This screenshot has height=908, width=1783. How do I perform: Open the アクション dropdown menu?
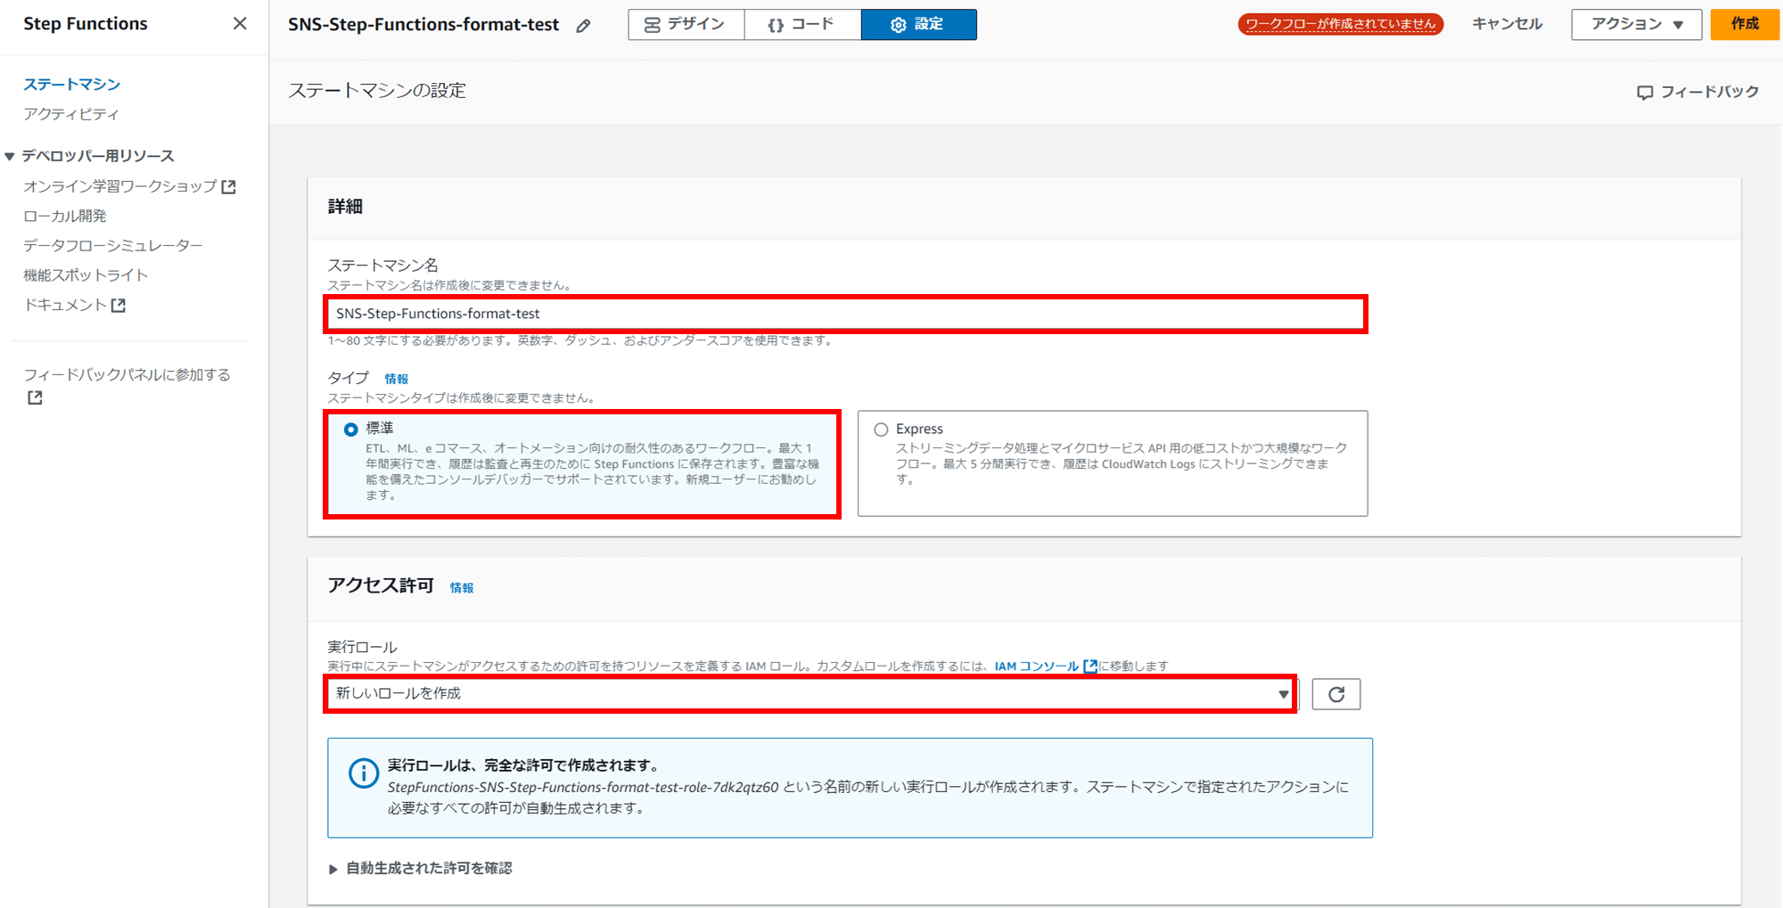tap(1636, 24)
